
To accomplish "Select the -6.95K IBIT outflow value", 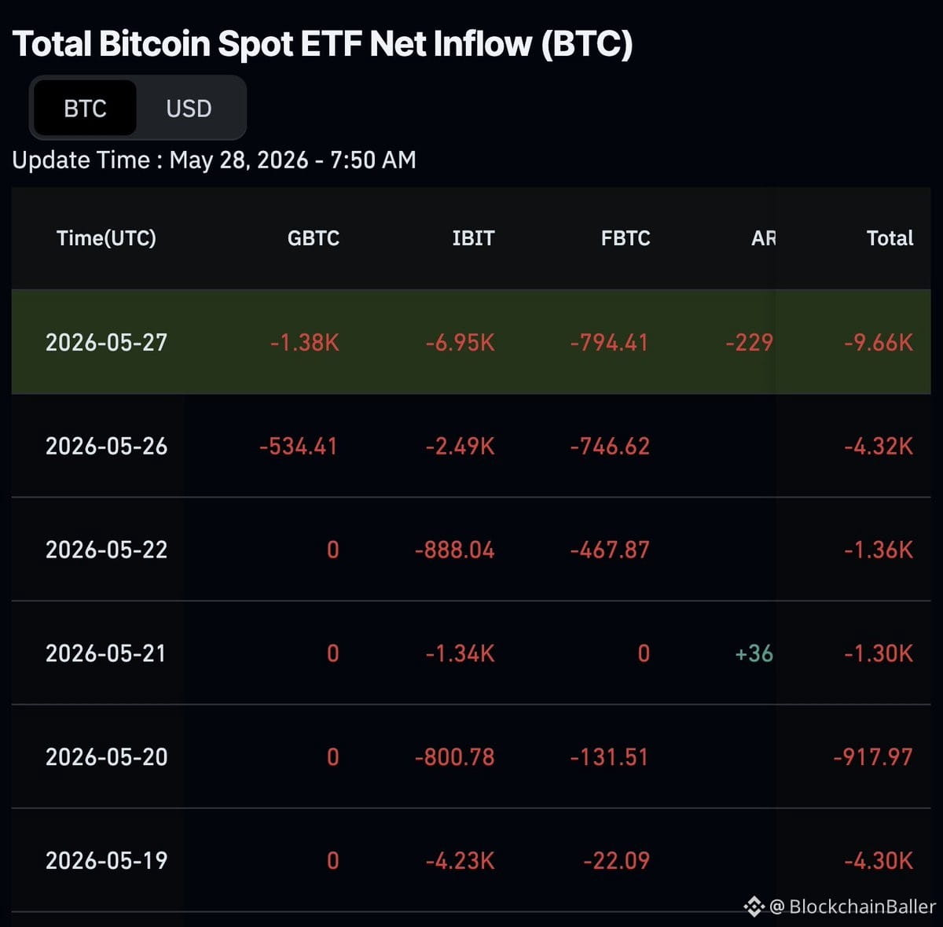I will click(x=460, y=342).
